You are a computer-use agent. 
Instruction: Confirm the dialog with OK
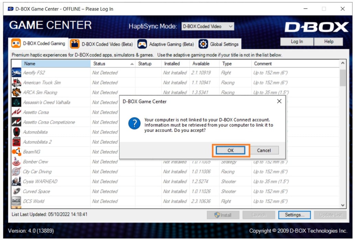(230, 150)
